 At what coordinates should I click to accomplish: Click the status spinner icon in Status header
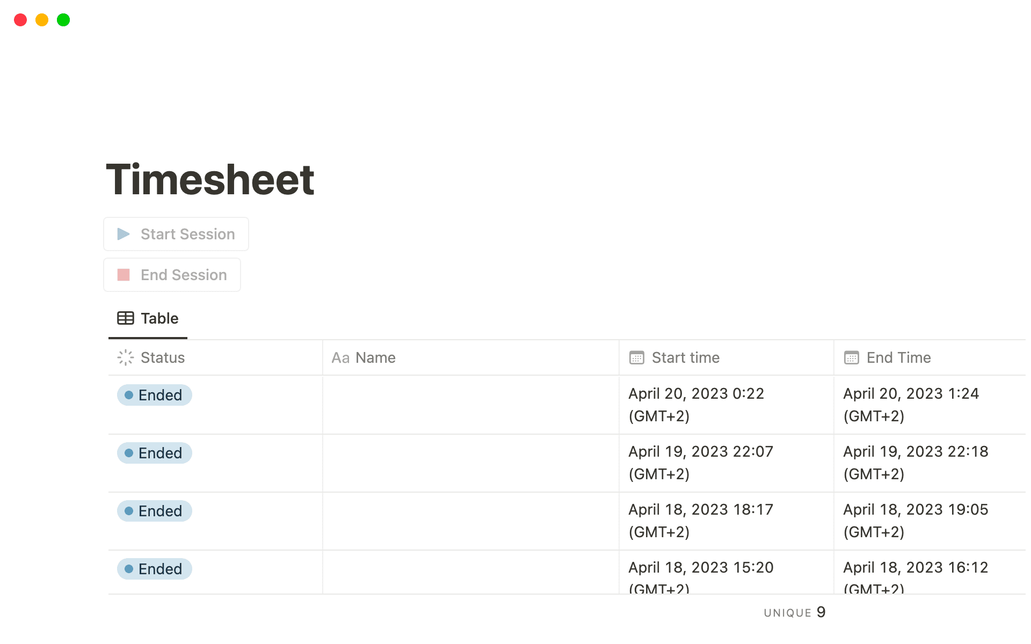(x=125, y=357)
